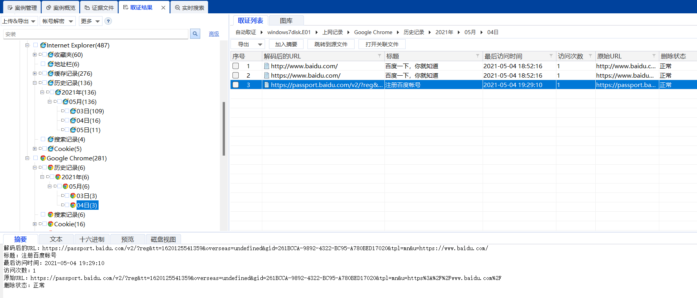Image resolution: width=697 pixels, height=298 pixels.
Task: Click the IE icon beside Cookie(5)
Action: pos(51,149)
